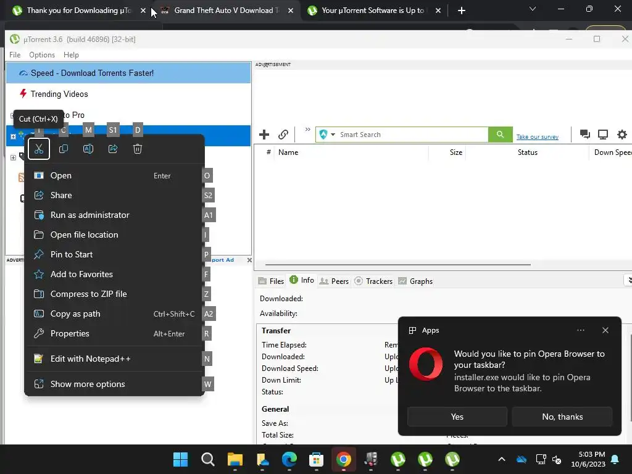The image size is (632, 474).
Task: Click the Cut scissors icon in context menu
Action: pyautogui.click(x=39, y=149)
